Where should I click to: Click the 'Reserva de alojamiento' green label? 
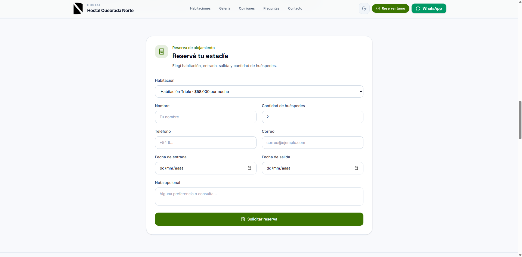(193, 48)
